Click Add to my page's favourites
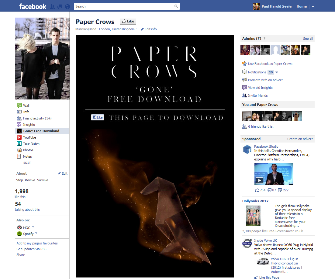 [x=37, y=243]
